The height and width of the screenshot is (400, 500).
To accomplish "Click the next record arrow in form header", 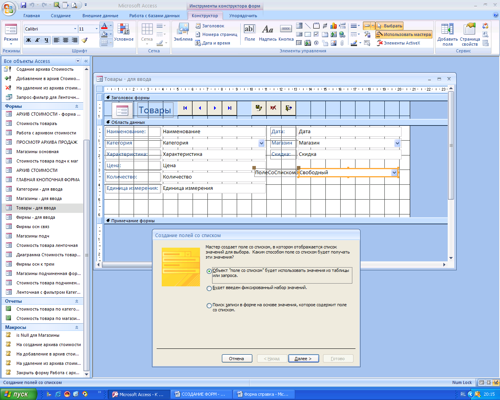I will point(215,108).
